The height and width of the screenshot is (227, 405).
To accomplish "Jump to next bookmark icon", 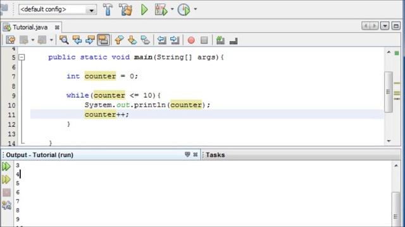I will point(132,40).
